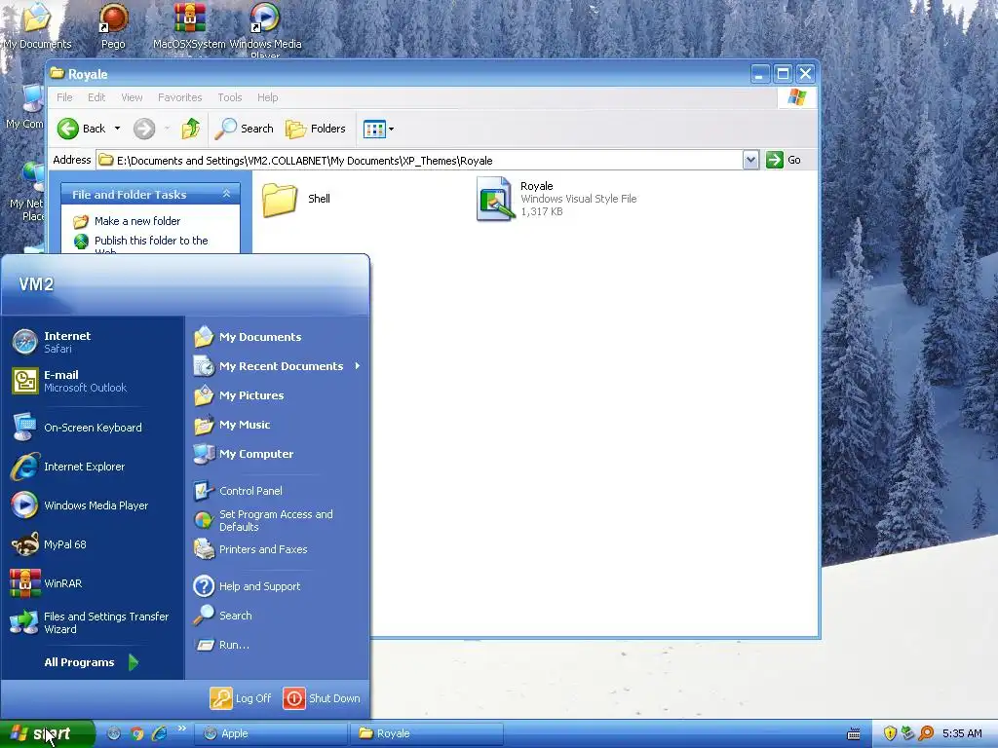
Task: Open the Edit menu
Action: coord(96,97)
